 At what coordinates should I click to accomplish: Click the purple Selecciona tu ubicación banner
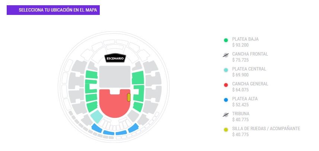pos(53,10)
